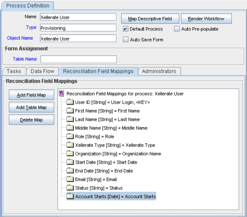Click folder icon beside Status mapping
The image size is (247, 217).
70,188
